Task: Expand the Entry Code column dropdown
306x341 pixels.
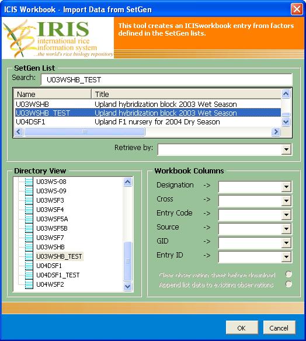Action: coord(286,215)
